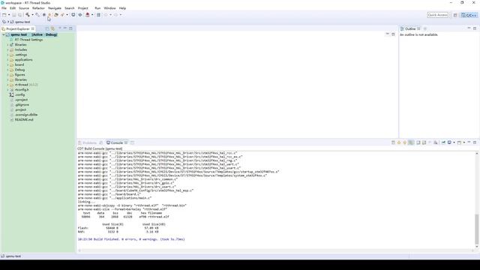
Task: Click the red SDK manager icon
Action: point(88,15)
